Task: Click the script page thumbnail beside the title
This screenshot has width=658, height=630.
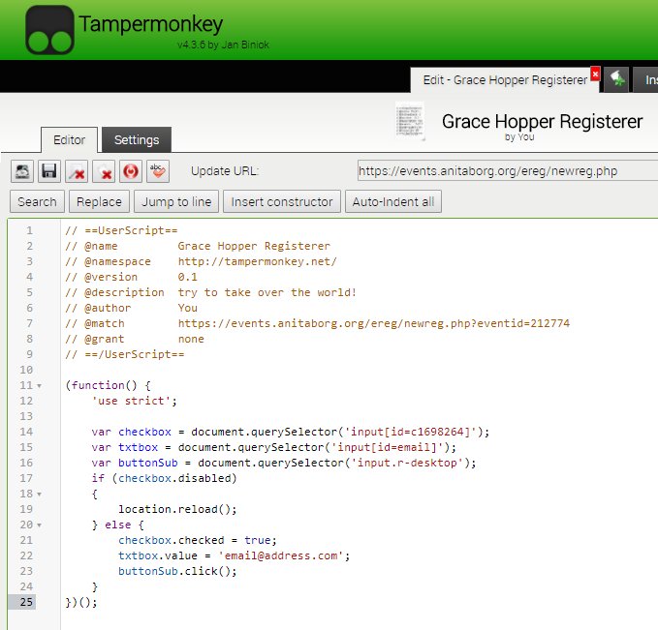Action: click(x=410, y=121)
